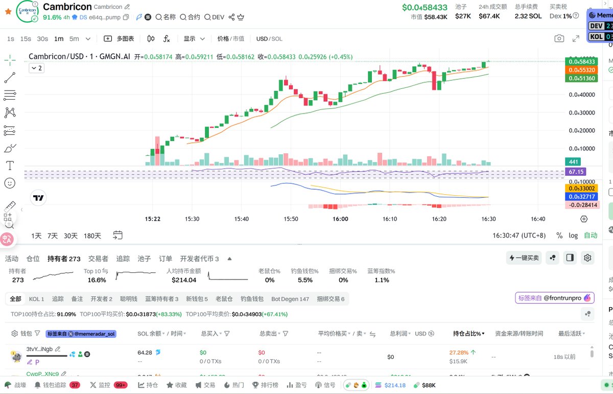Toggle 自动 auto scale

click(x=591, y=236)
